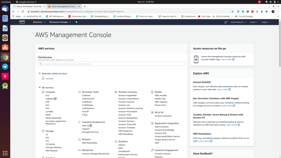Click the Machine Learning category icon
The image size is (281, 158).
116,92
